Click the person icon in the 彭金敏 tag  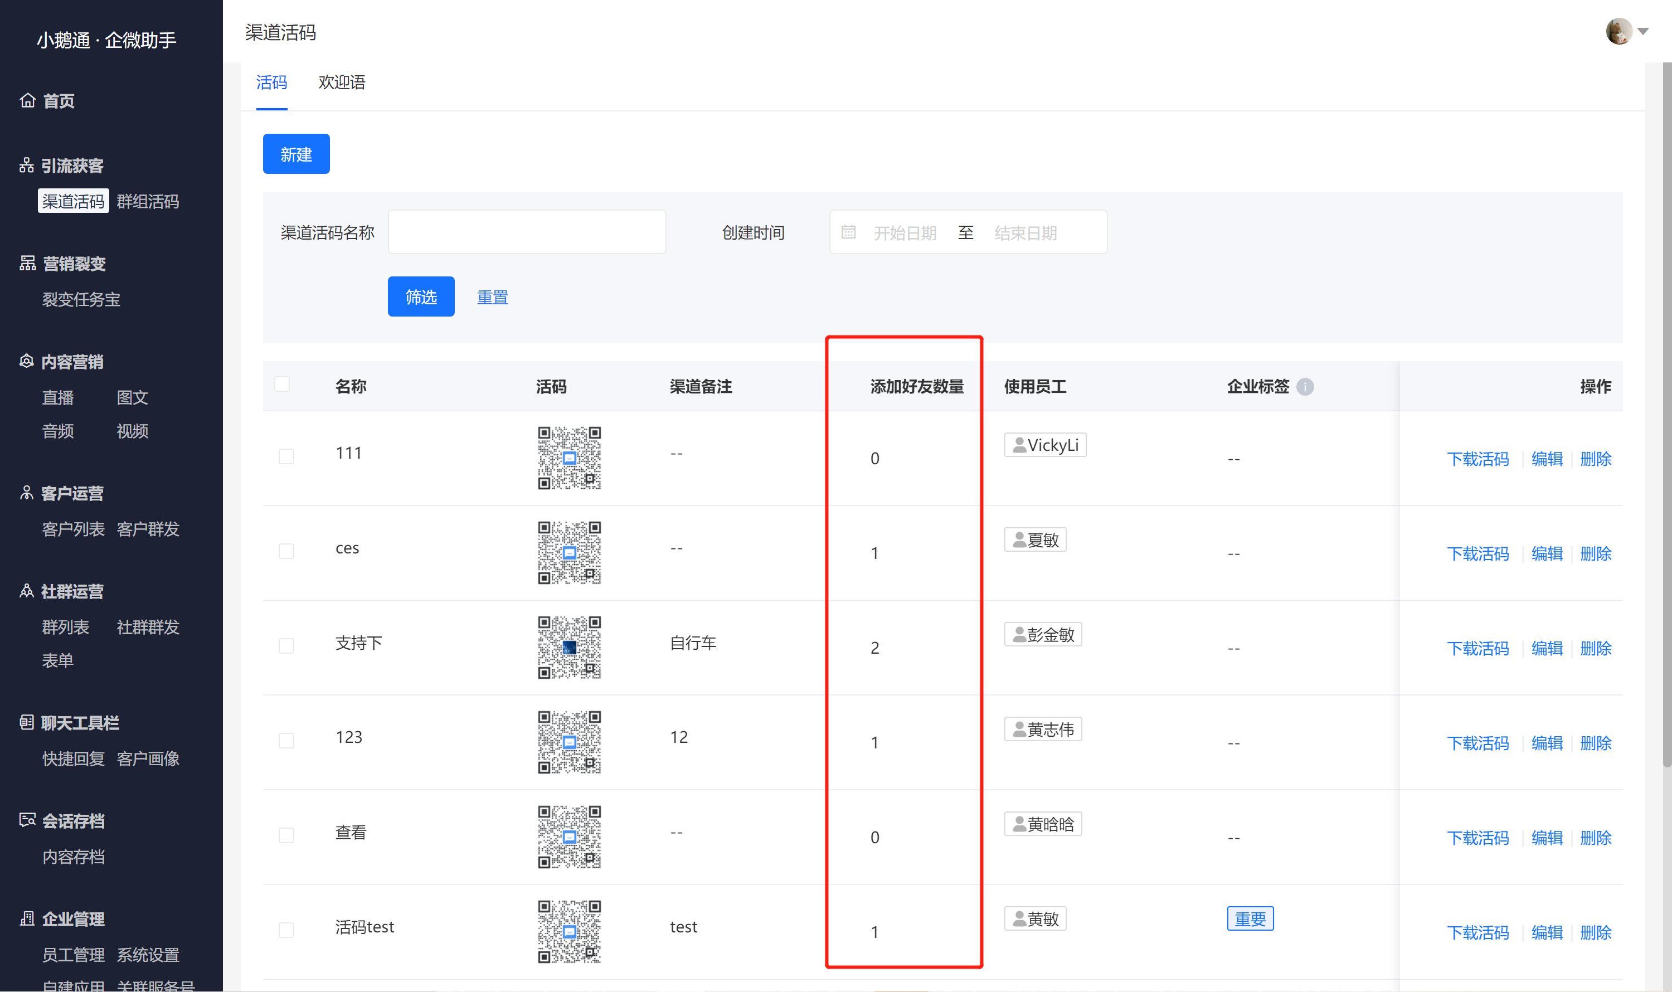pyautogui.click(x=1019, y=634)
